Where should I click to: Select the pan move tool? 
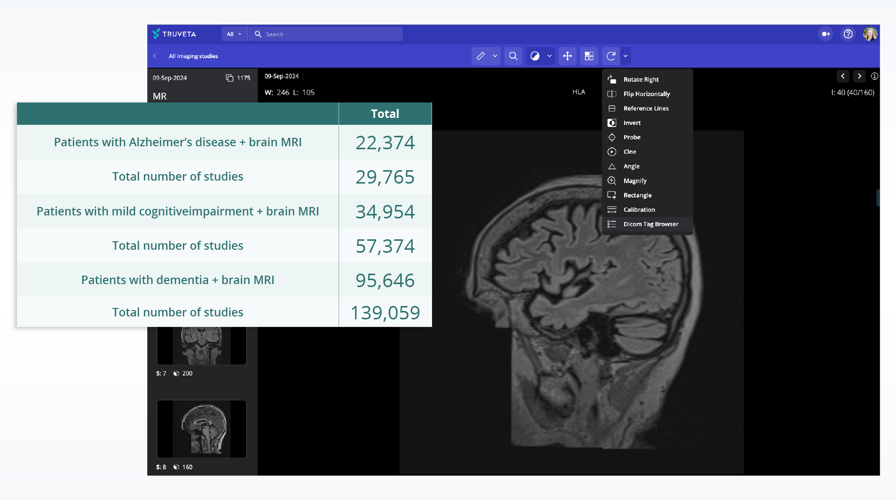pyautogui.click(x=567, y=56)
